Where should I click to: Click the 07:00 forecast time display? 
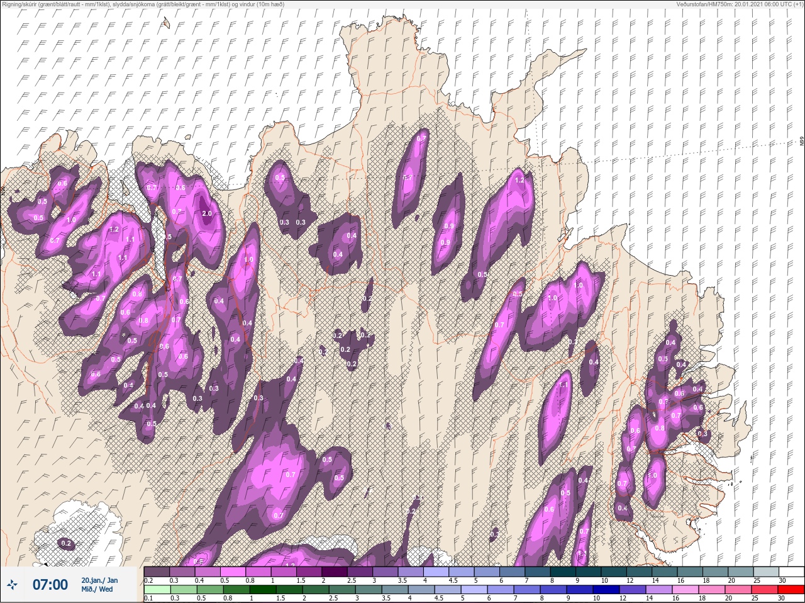pos(50,585)
